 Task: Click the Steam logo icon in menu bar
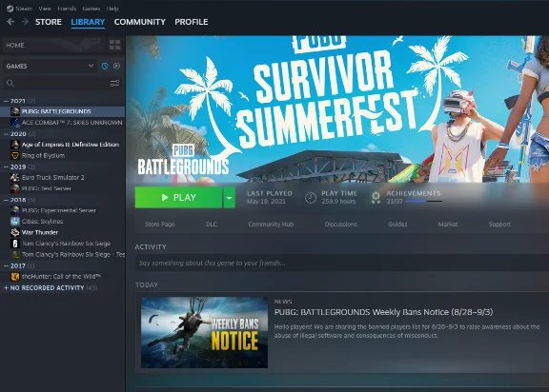coord(10,9)
